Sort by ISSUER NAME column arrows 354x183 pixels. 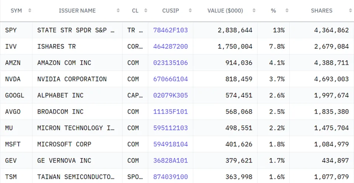pyautogui.click(x=118, y=11)
